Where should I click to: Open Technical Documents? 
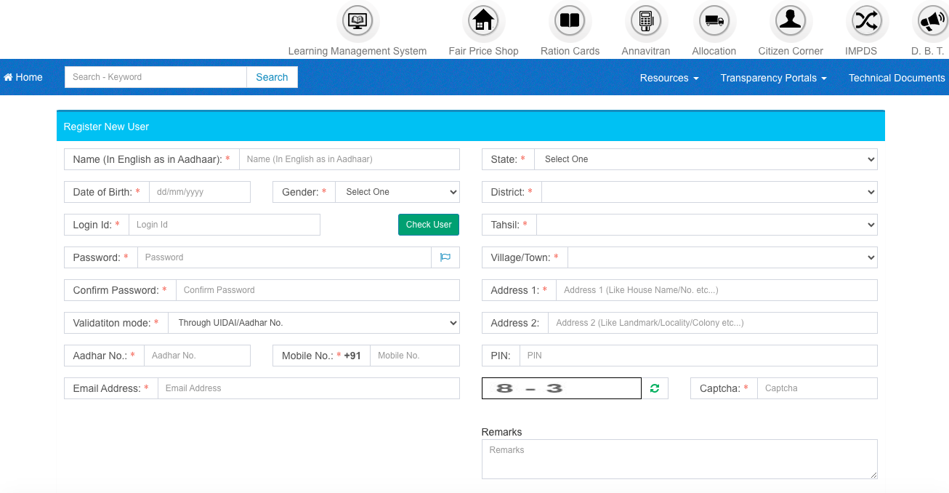(x=897, y=77)
